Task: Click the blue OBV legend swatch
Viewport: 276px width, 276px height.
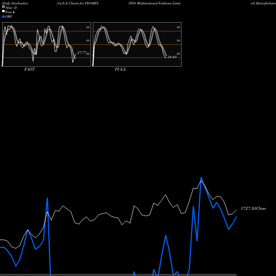Action: (x=3, y=17)
